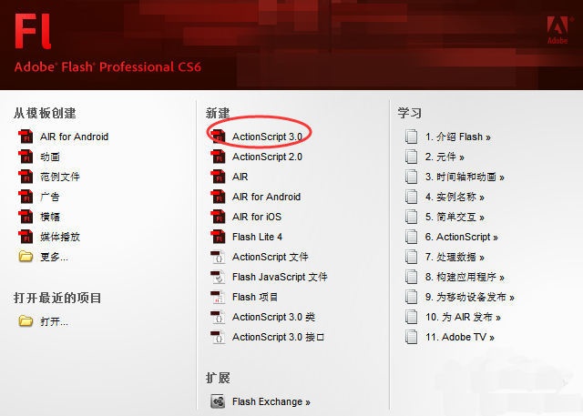Viewport: 583px width, 416px height.
Task: Create new ActionScript 2.0 document
Action: (267, 157)
